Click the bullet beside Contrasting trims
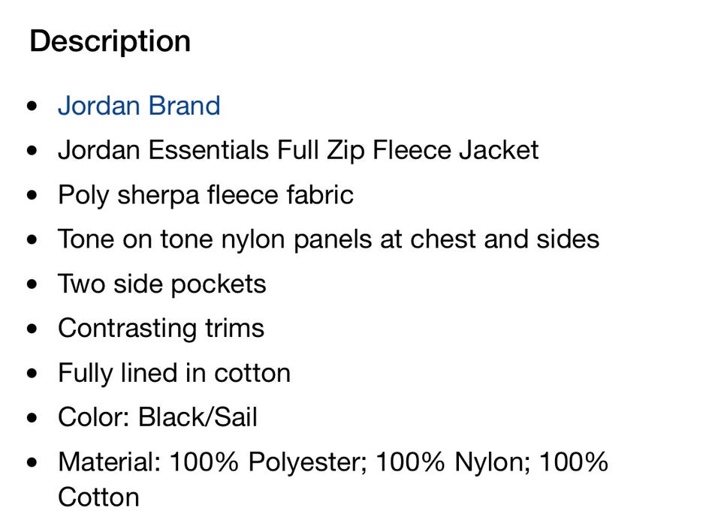Screen dimensions: 721x517 point(32,329)
